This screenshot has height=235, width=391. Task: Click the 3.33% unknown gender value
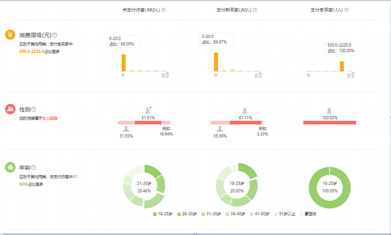click(x=262, y=134)
